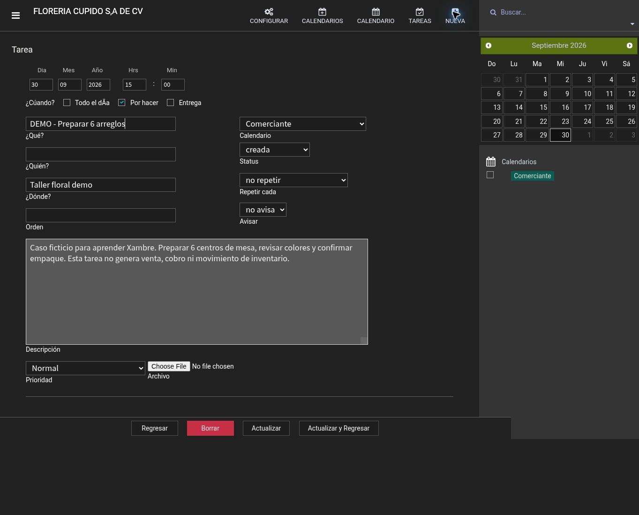Open the Configurar gears icon
Screen dimensions: 639x515
pos(269,12)
